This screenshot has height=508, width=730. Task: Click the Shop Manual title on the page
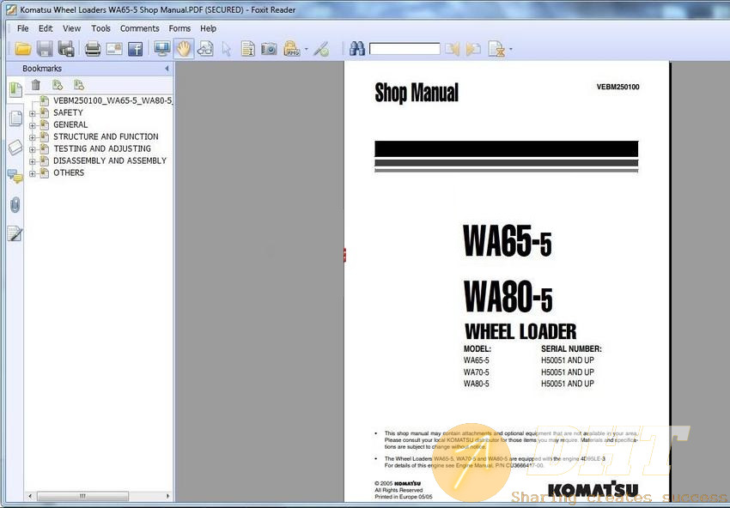(x=417, y=92)
